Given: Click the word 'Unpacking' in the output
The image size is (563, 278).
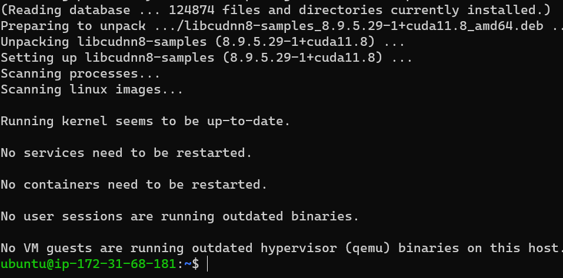Looking at the screenshot, I should point(35,42).
